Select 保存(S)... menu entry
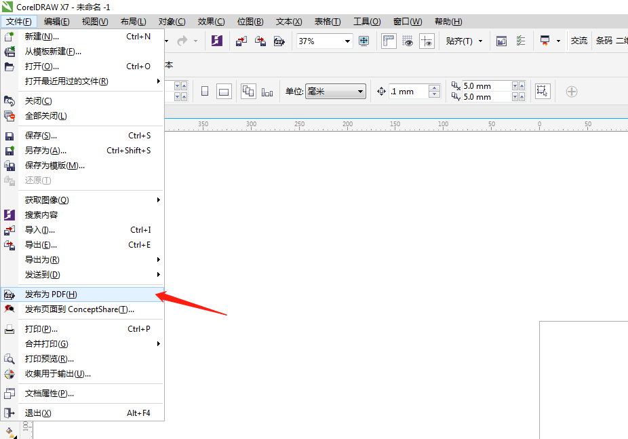This screenshot has height=439, width=628. [x=83, y=136]
